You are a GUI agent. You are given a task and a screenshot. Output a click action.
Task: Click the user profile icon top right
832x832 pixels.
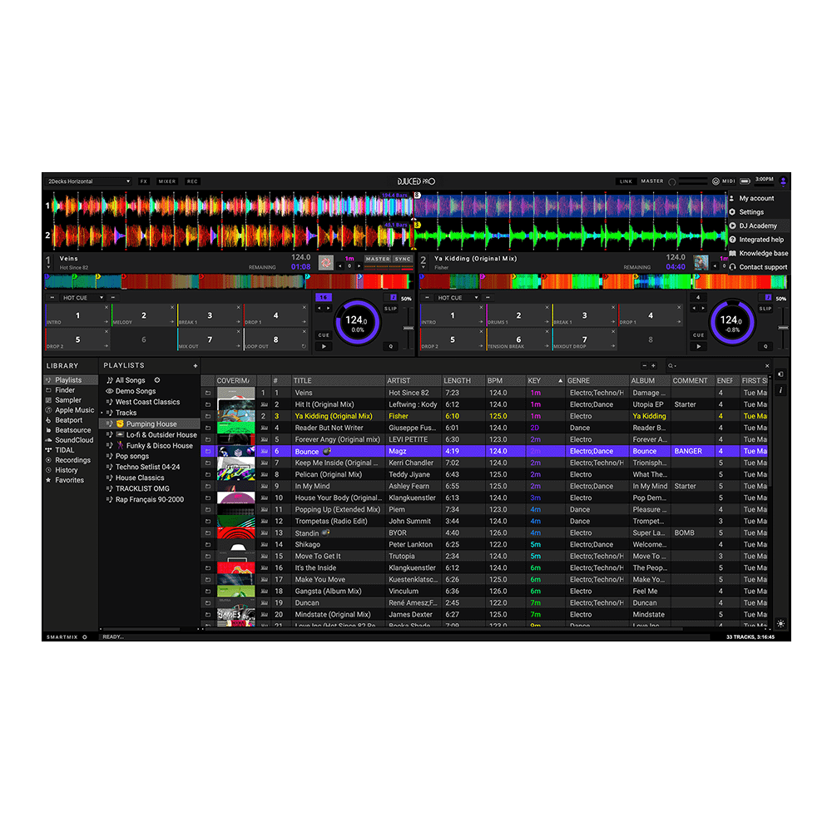pyautogui.click(x=783, y=181)
